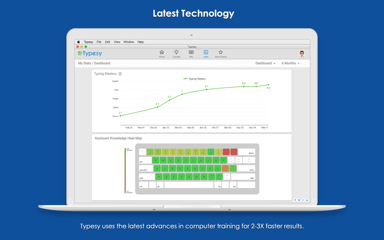Select the 8.1 data point on chart
The width and height of the screenshot is (384, 240).
[207, 89]
